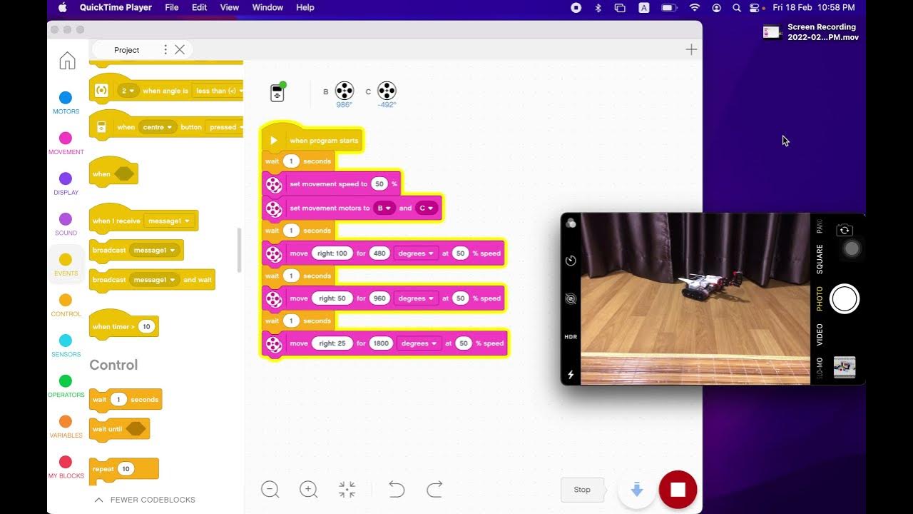The height and width of the screenshot is (514, 913).
Task: Collapse with Fewer Codeblocks expander
Action: pos(146,500)
